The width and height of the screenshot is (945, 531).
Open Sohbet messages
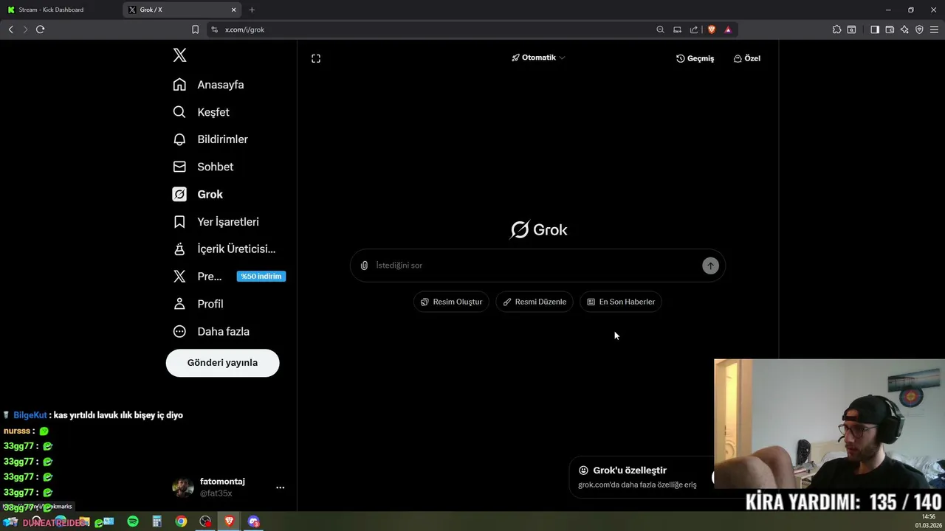tap(203, 167)
